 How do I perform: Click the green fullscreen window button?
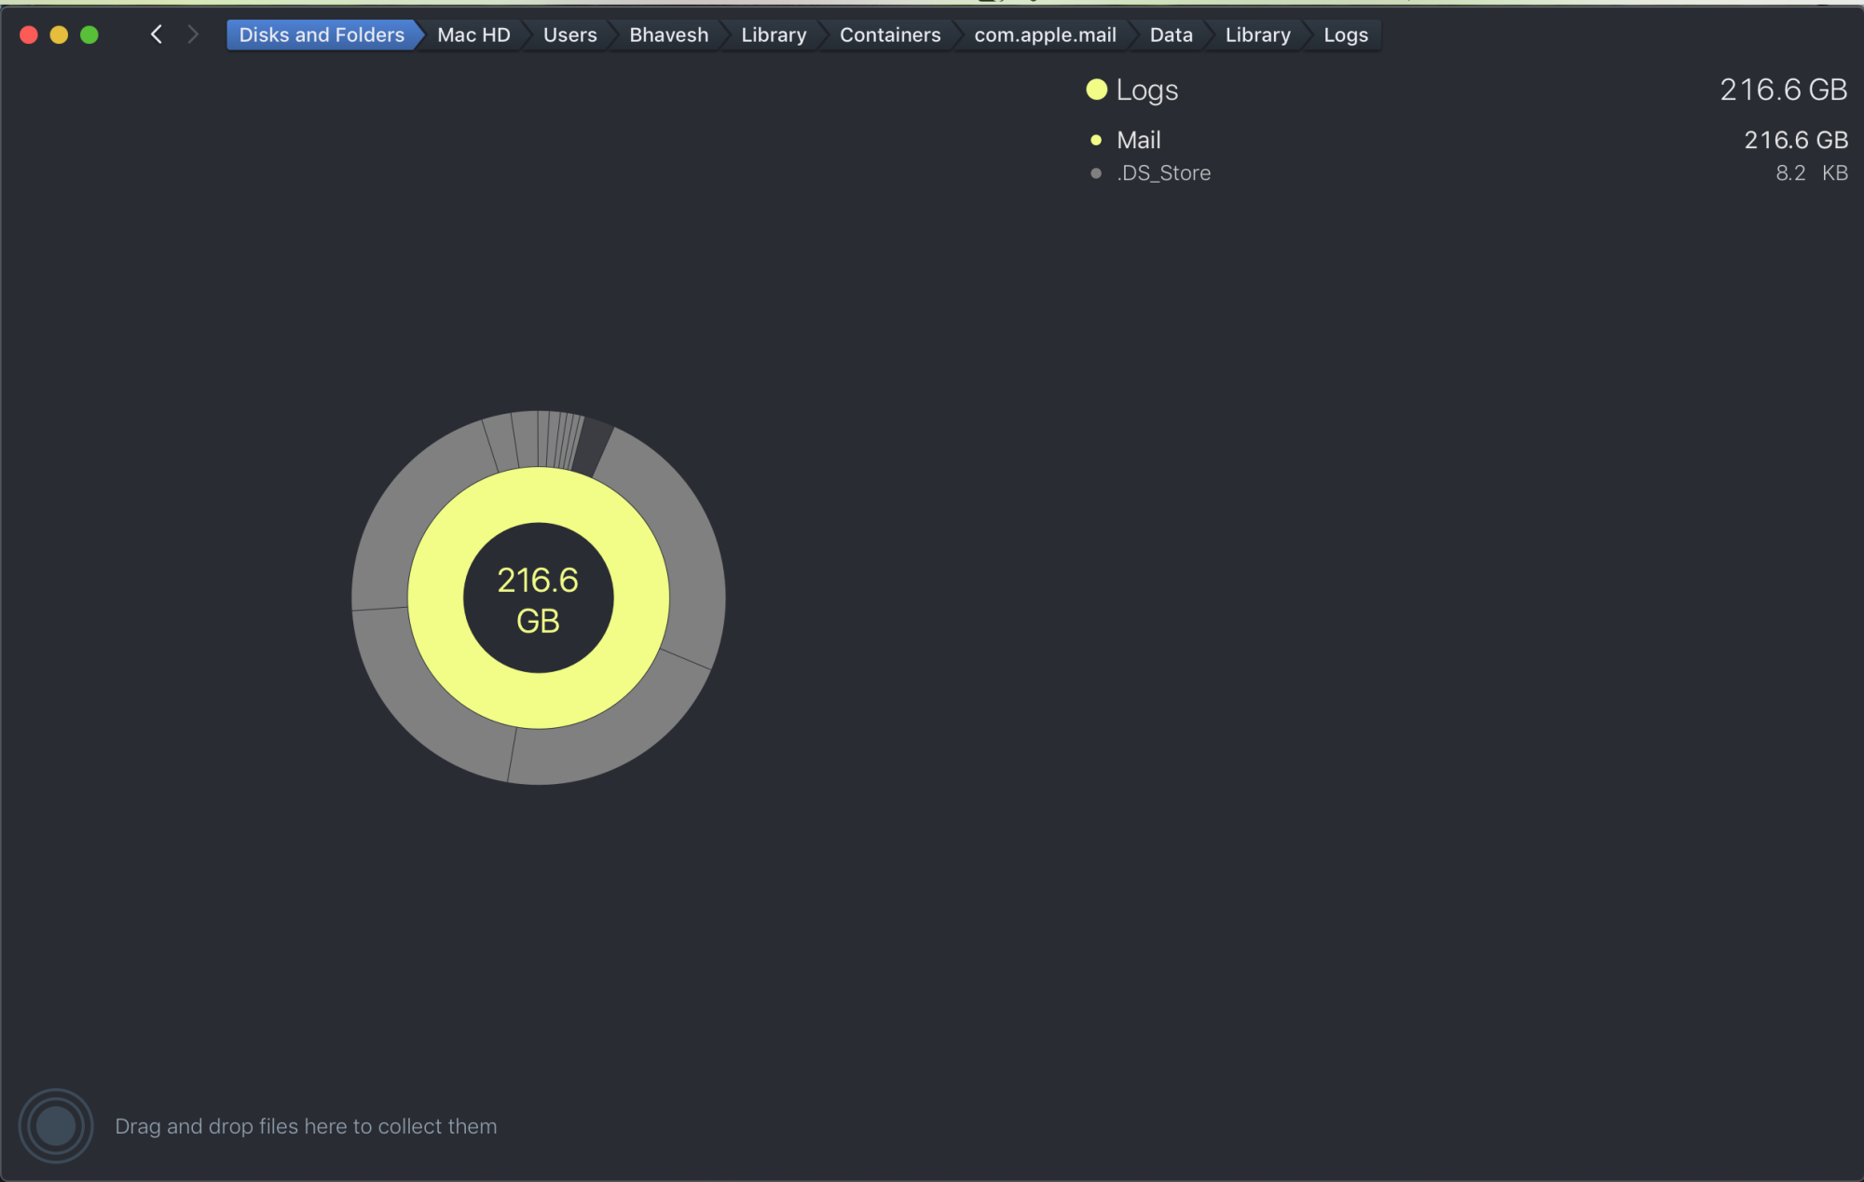[89, 34]
